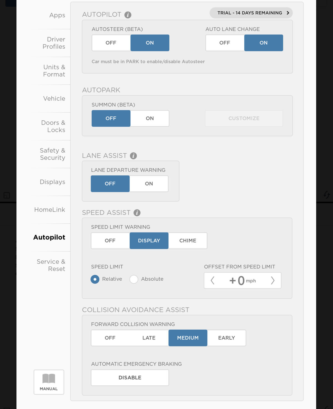
Task: Go to Driver Profiles tab
Action: click(x=54, y=43)
